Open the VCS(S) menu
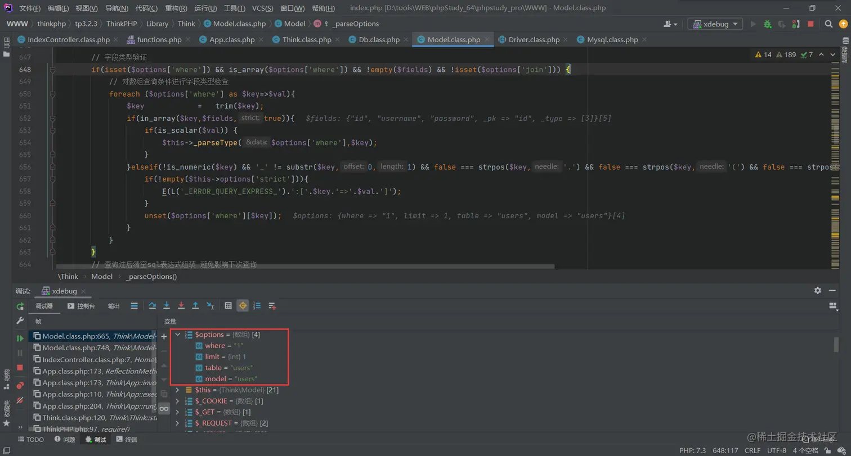Screen dimensions: 851x456 (263, 8)
